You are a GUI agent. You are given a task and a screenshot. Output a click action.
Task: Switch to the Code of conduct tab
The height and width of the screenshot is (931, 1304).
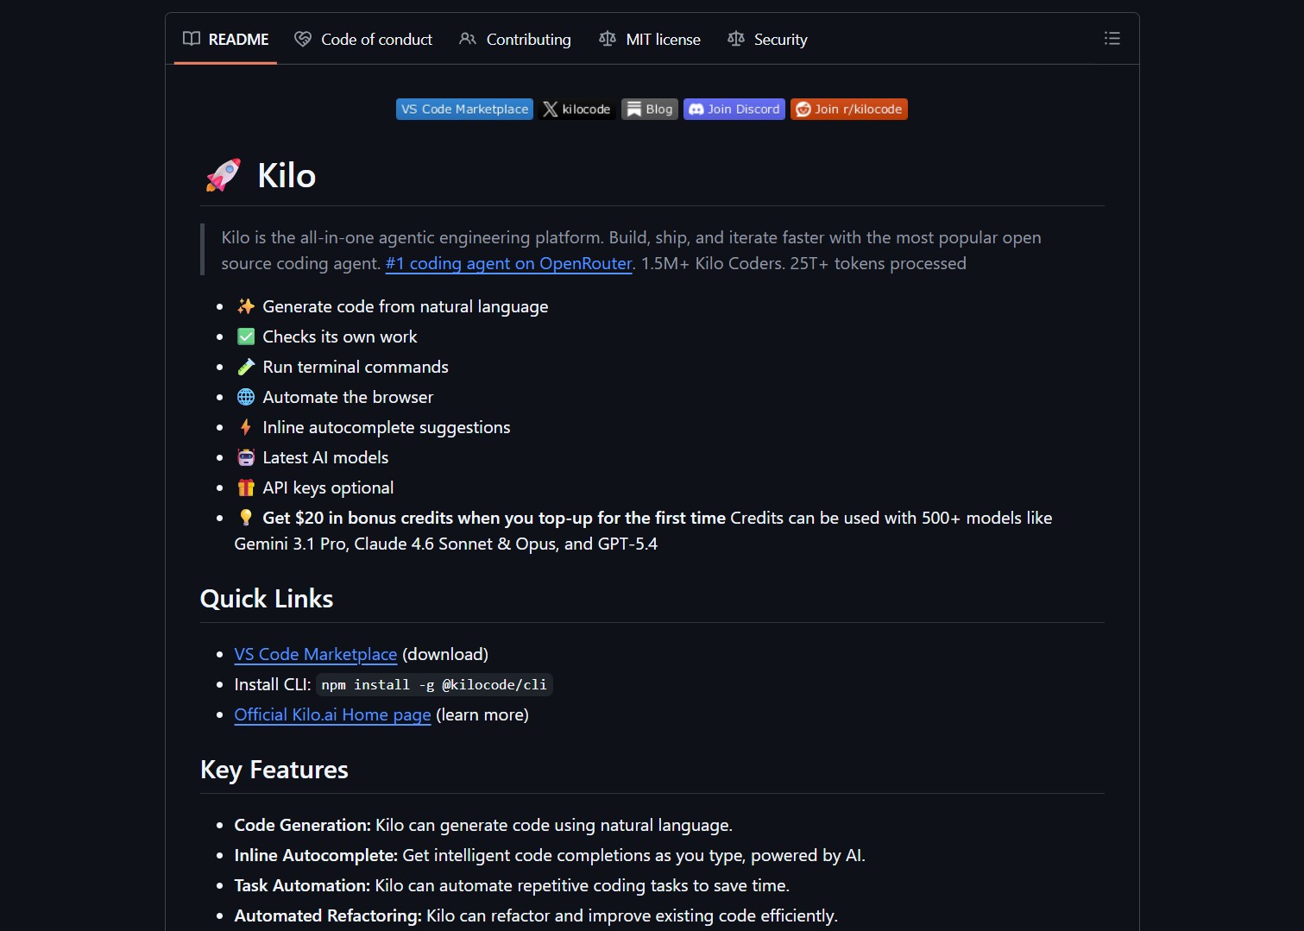tap(376, 40)
